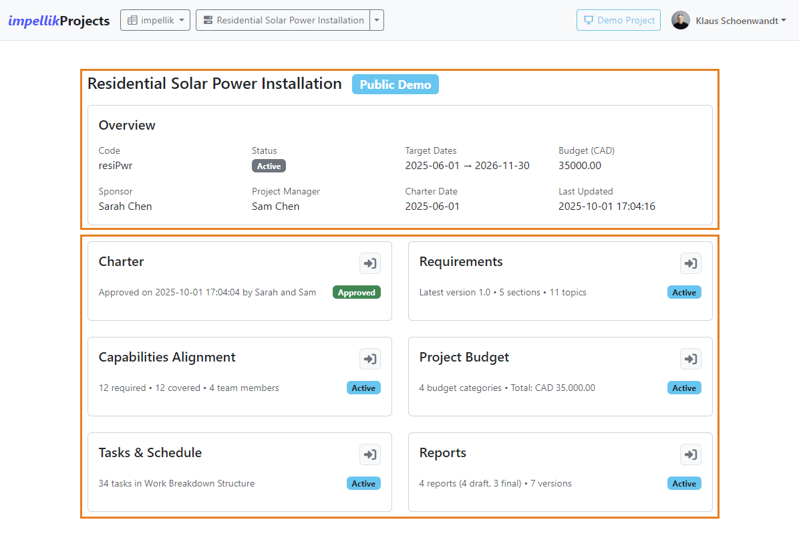Click the Residential Solar Power Installation project button
The width and height of the screenshot is (799, 540).
[x=283, y=21]
